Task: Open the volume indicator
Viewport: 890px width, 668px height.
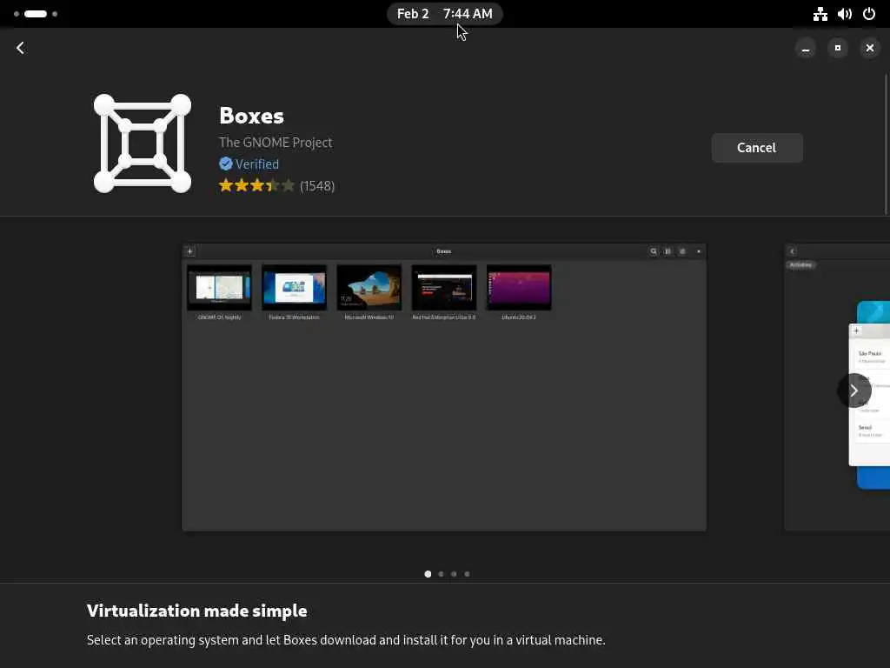Action: pyautogui.click(x=845, y=14)
